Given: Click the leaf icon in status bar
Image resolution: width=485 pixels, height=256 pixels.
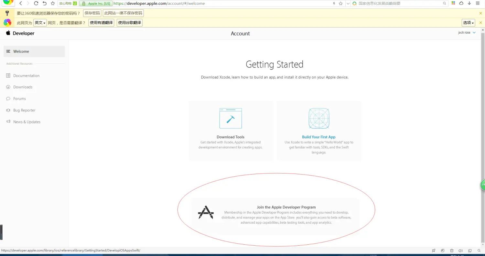Looking at the screenshot, I should click(443, 251).
